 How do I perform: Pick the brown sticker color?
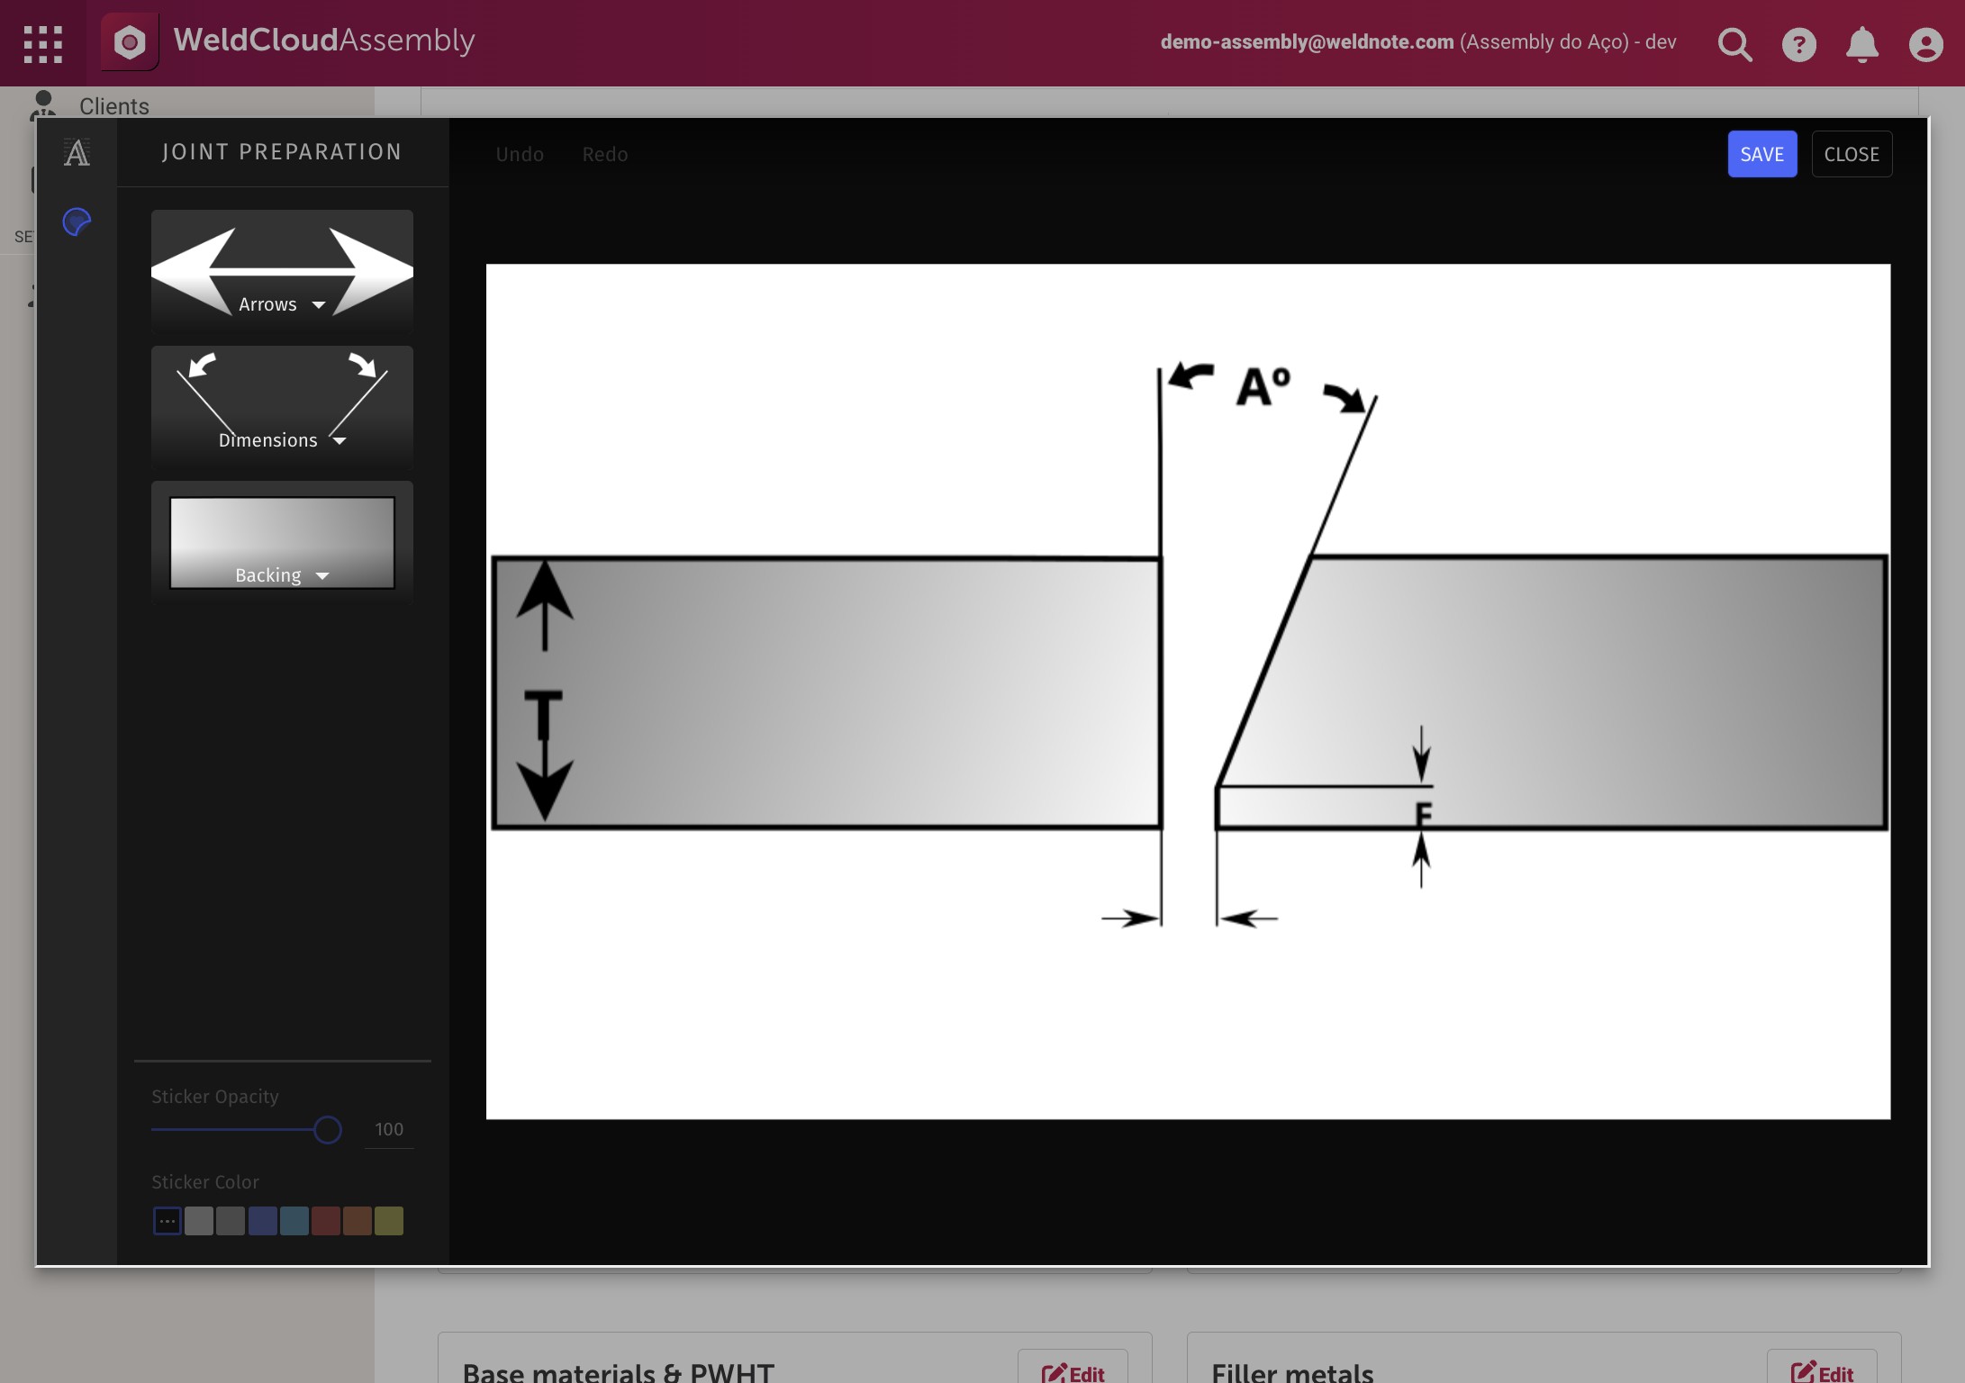[358, 1221]
